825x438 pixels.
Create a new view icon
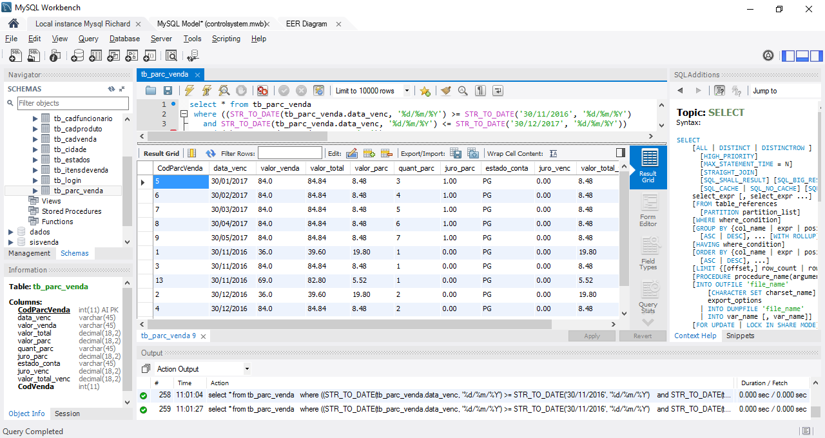pyautogui.click(x=113, y=55)
